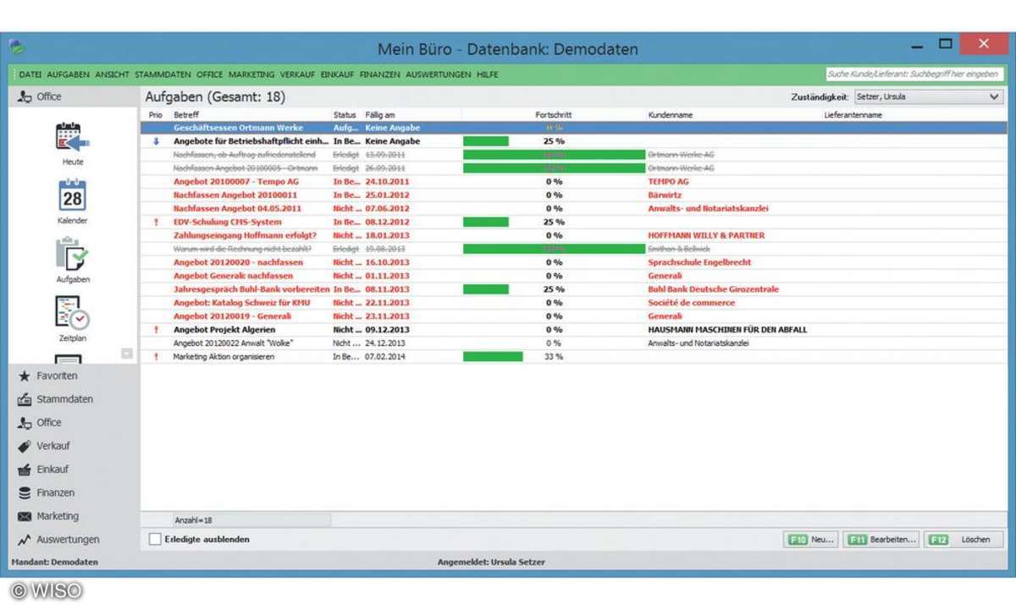Click customer HAUSMANN MASCHINEN FÜR DEN ABFALL

tap(727, 330)
